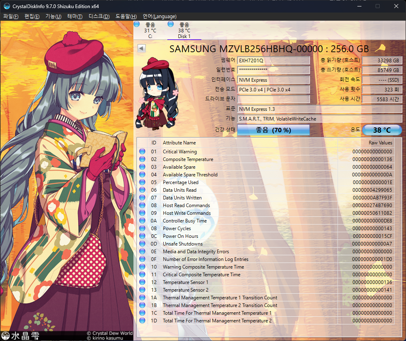Click status orb for Temperature Sensor 1 row

click(x=142, y=282)
